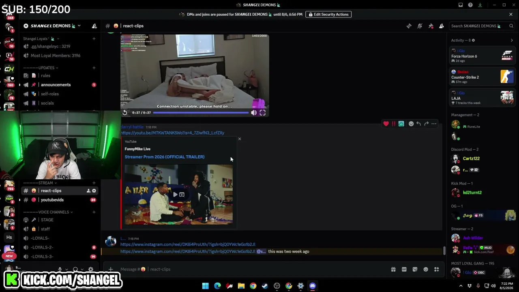
Task: Collapse the UPDATES category
Action: coord(41,68)
